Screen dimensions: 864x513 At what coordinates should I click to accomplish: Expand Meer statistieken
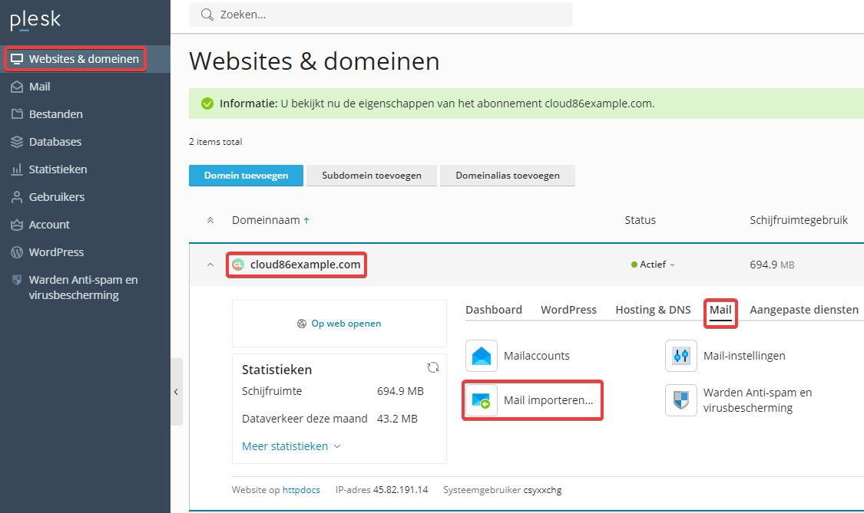[x=291, y=446]
